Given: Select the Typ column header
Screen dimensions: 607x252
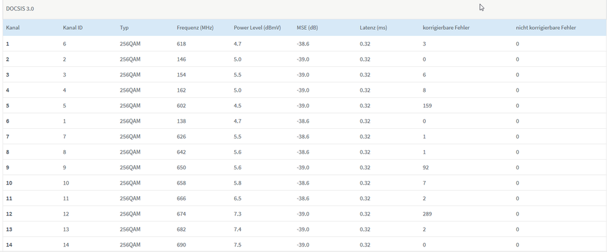Looking at the screenshot, I should [125, 28].
